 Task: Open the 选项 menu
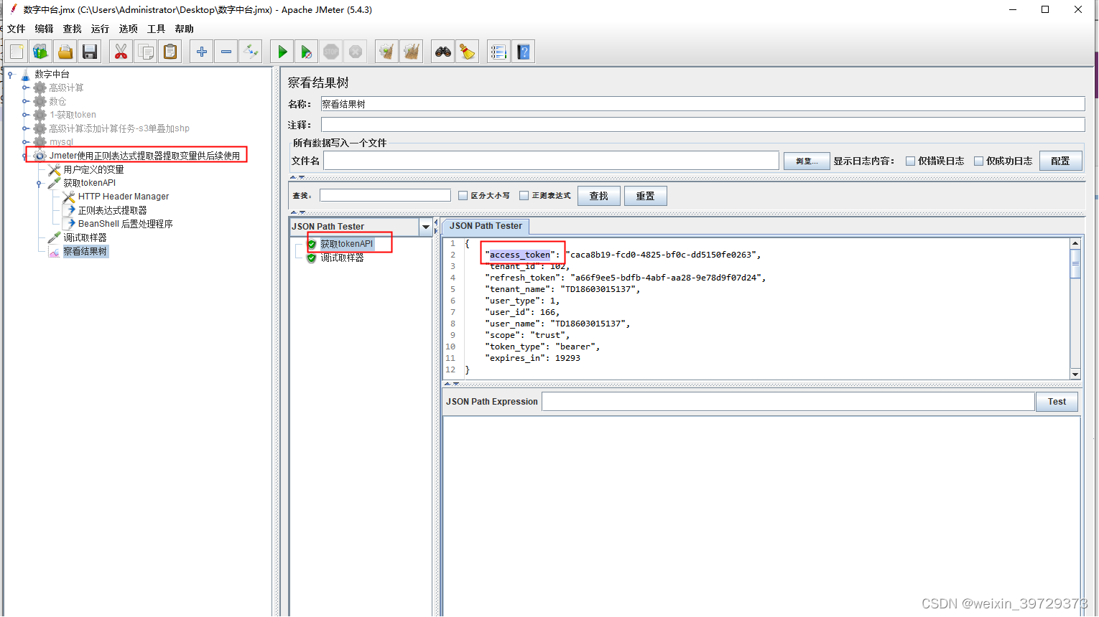pyautogui.click(x=128, y=29)
